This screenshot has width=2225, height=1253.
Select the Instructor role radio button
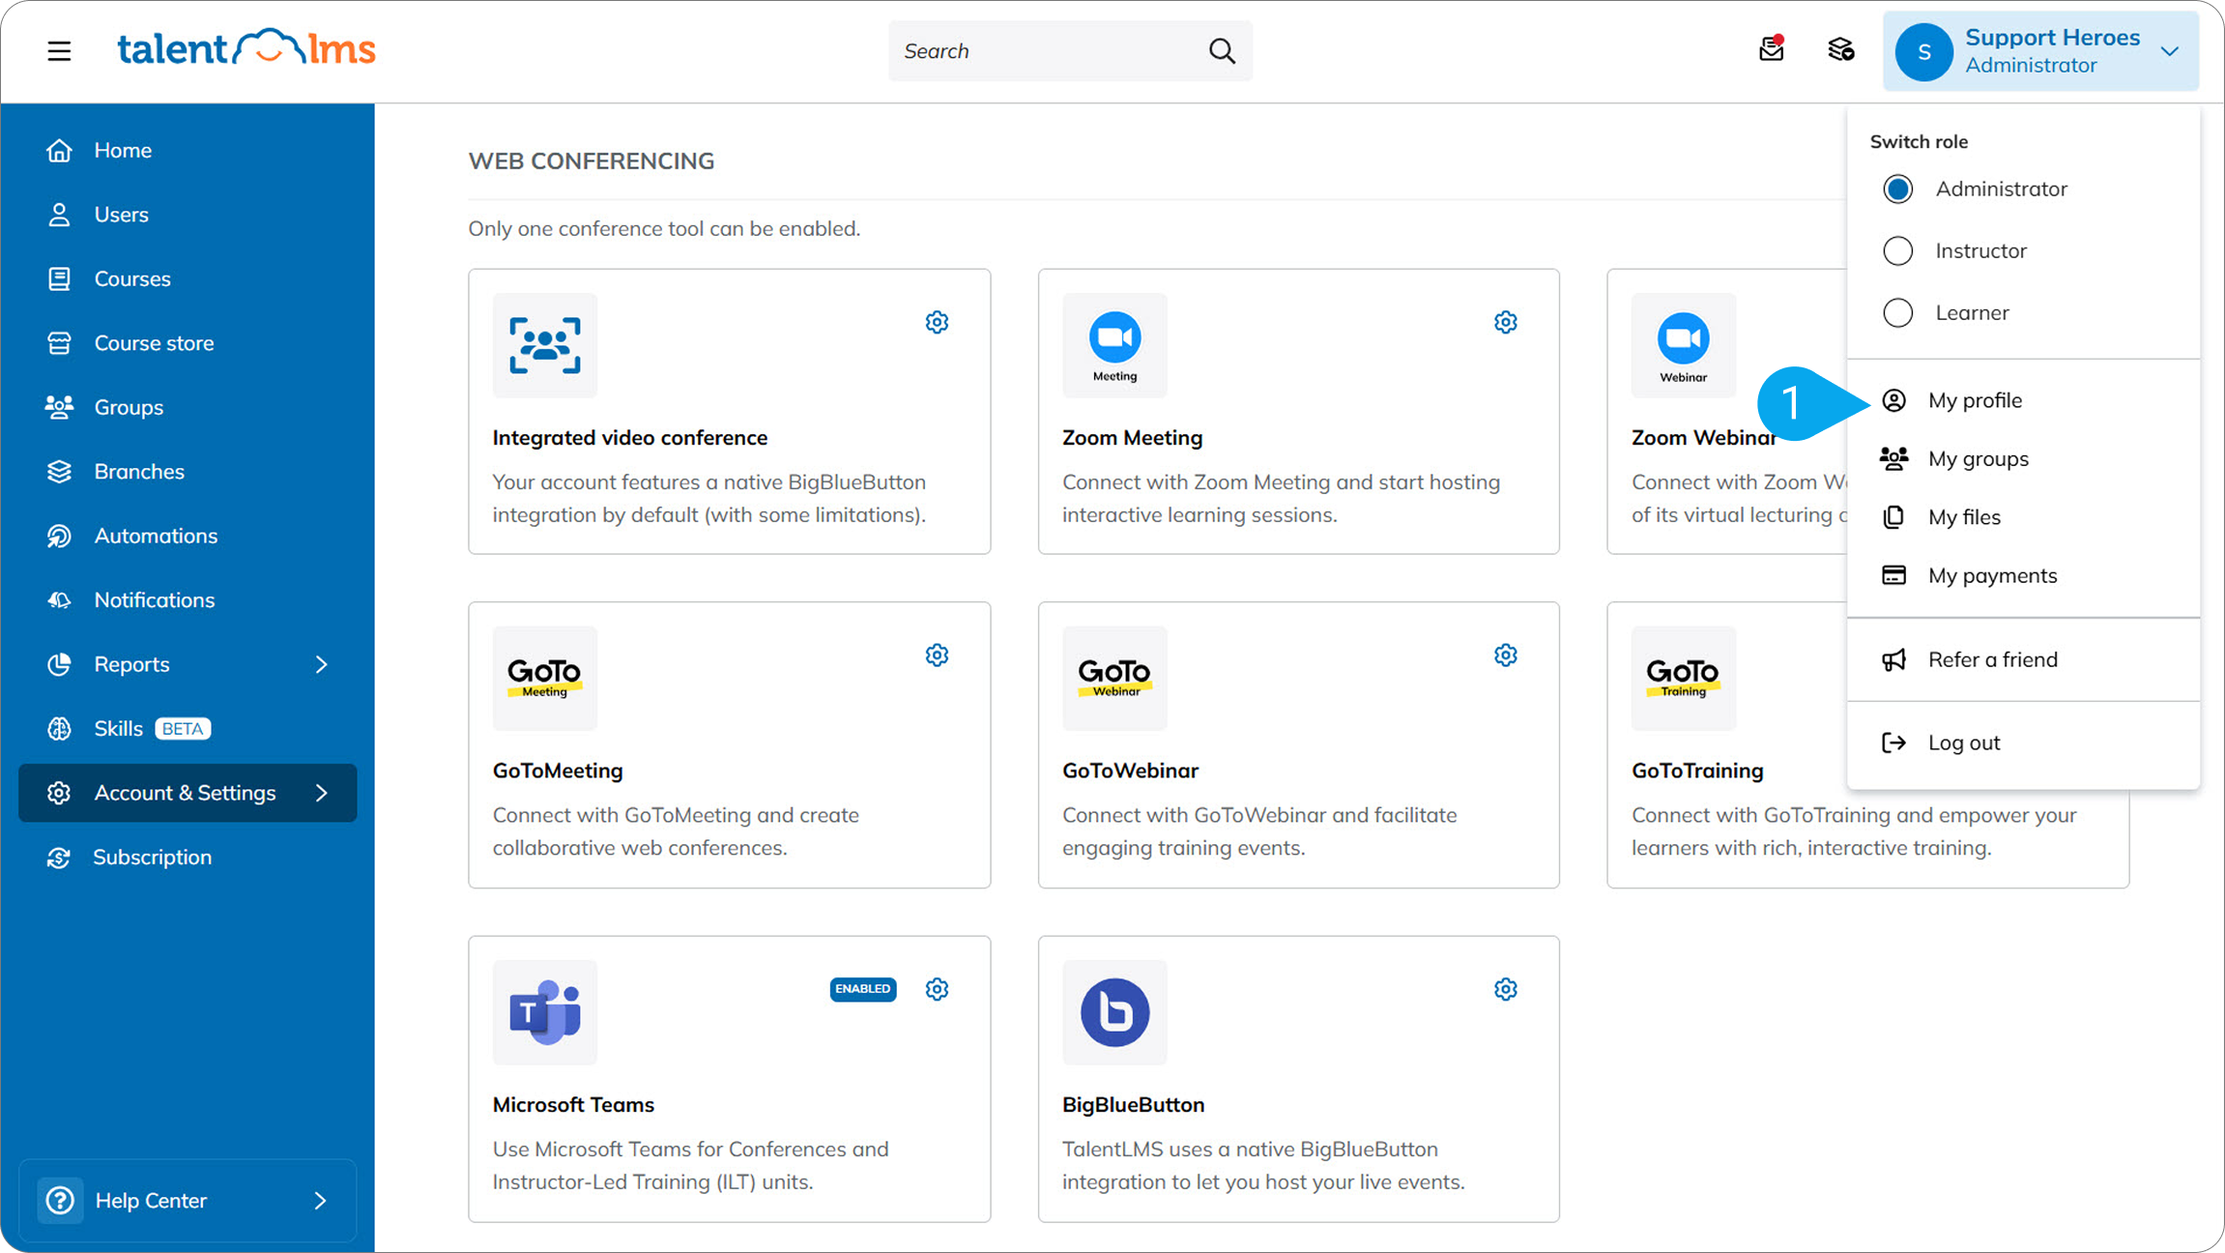click(x=1897, y=250)
